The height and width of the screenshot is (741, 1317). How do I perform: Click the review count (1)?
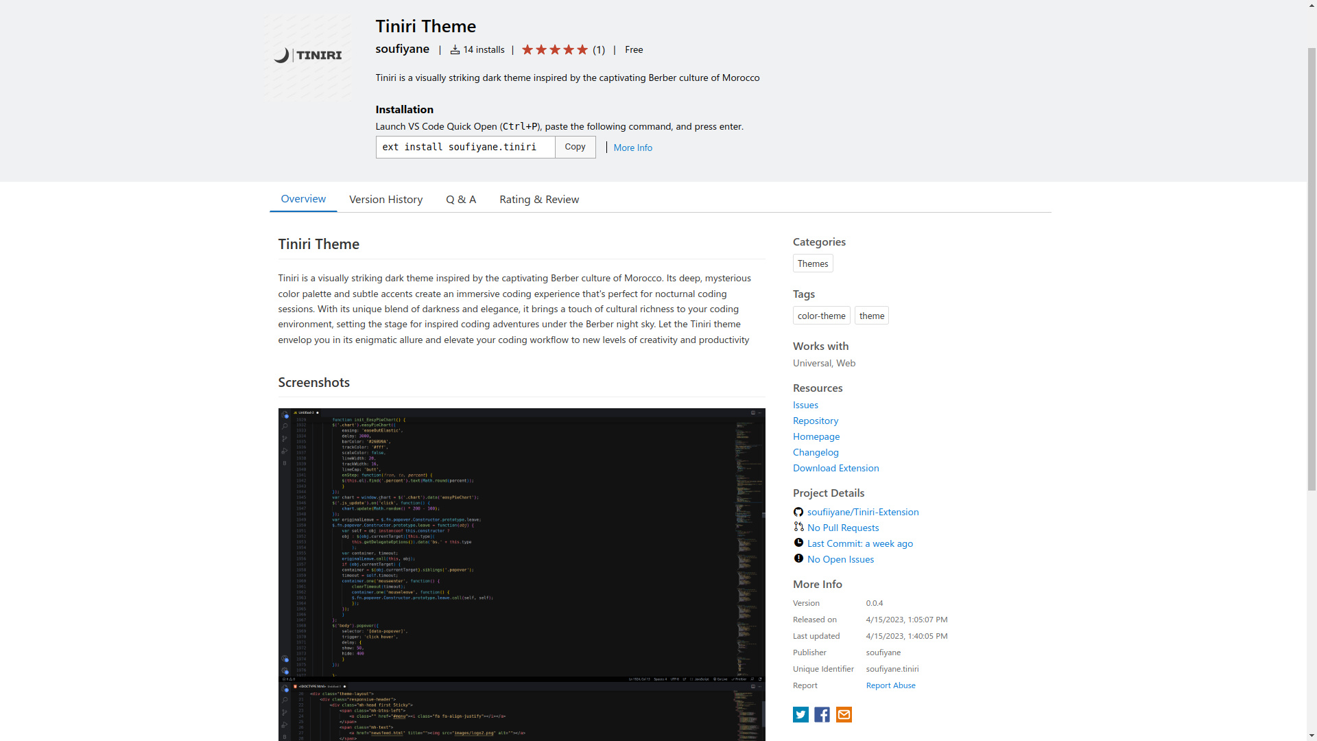pos(599,49)
